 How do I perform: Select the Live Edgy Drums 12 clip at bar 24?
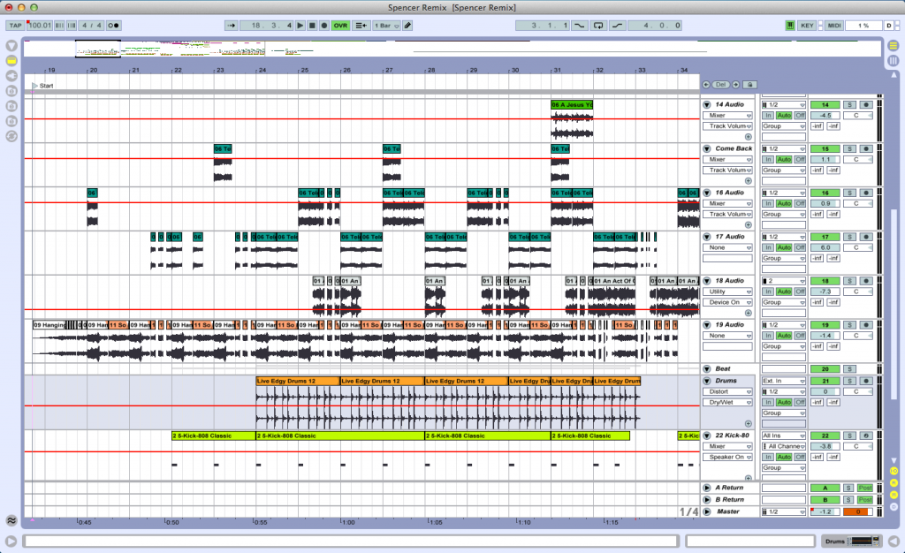pyautogui.click(x=298, y=381)
